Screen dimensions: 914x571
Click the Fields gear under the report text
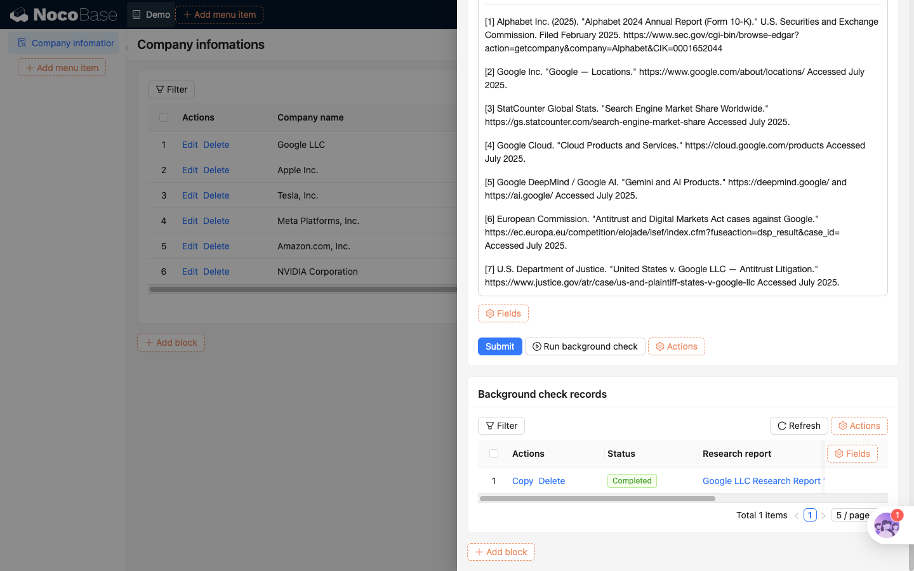coord(503,313)
